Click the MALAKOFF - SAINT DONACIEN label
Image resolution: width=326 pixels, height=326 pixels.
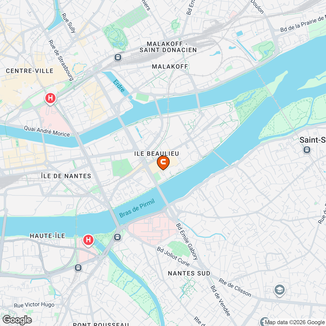point(168,47)
